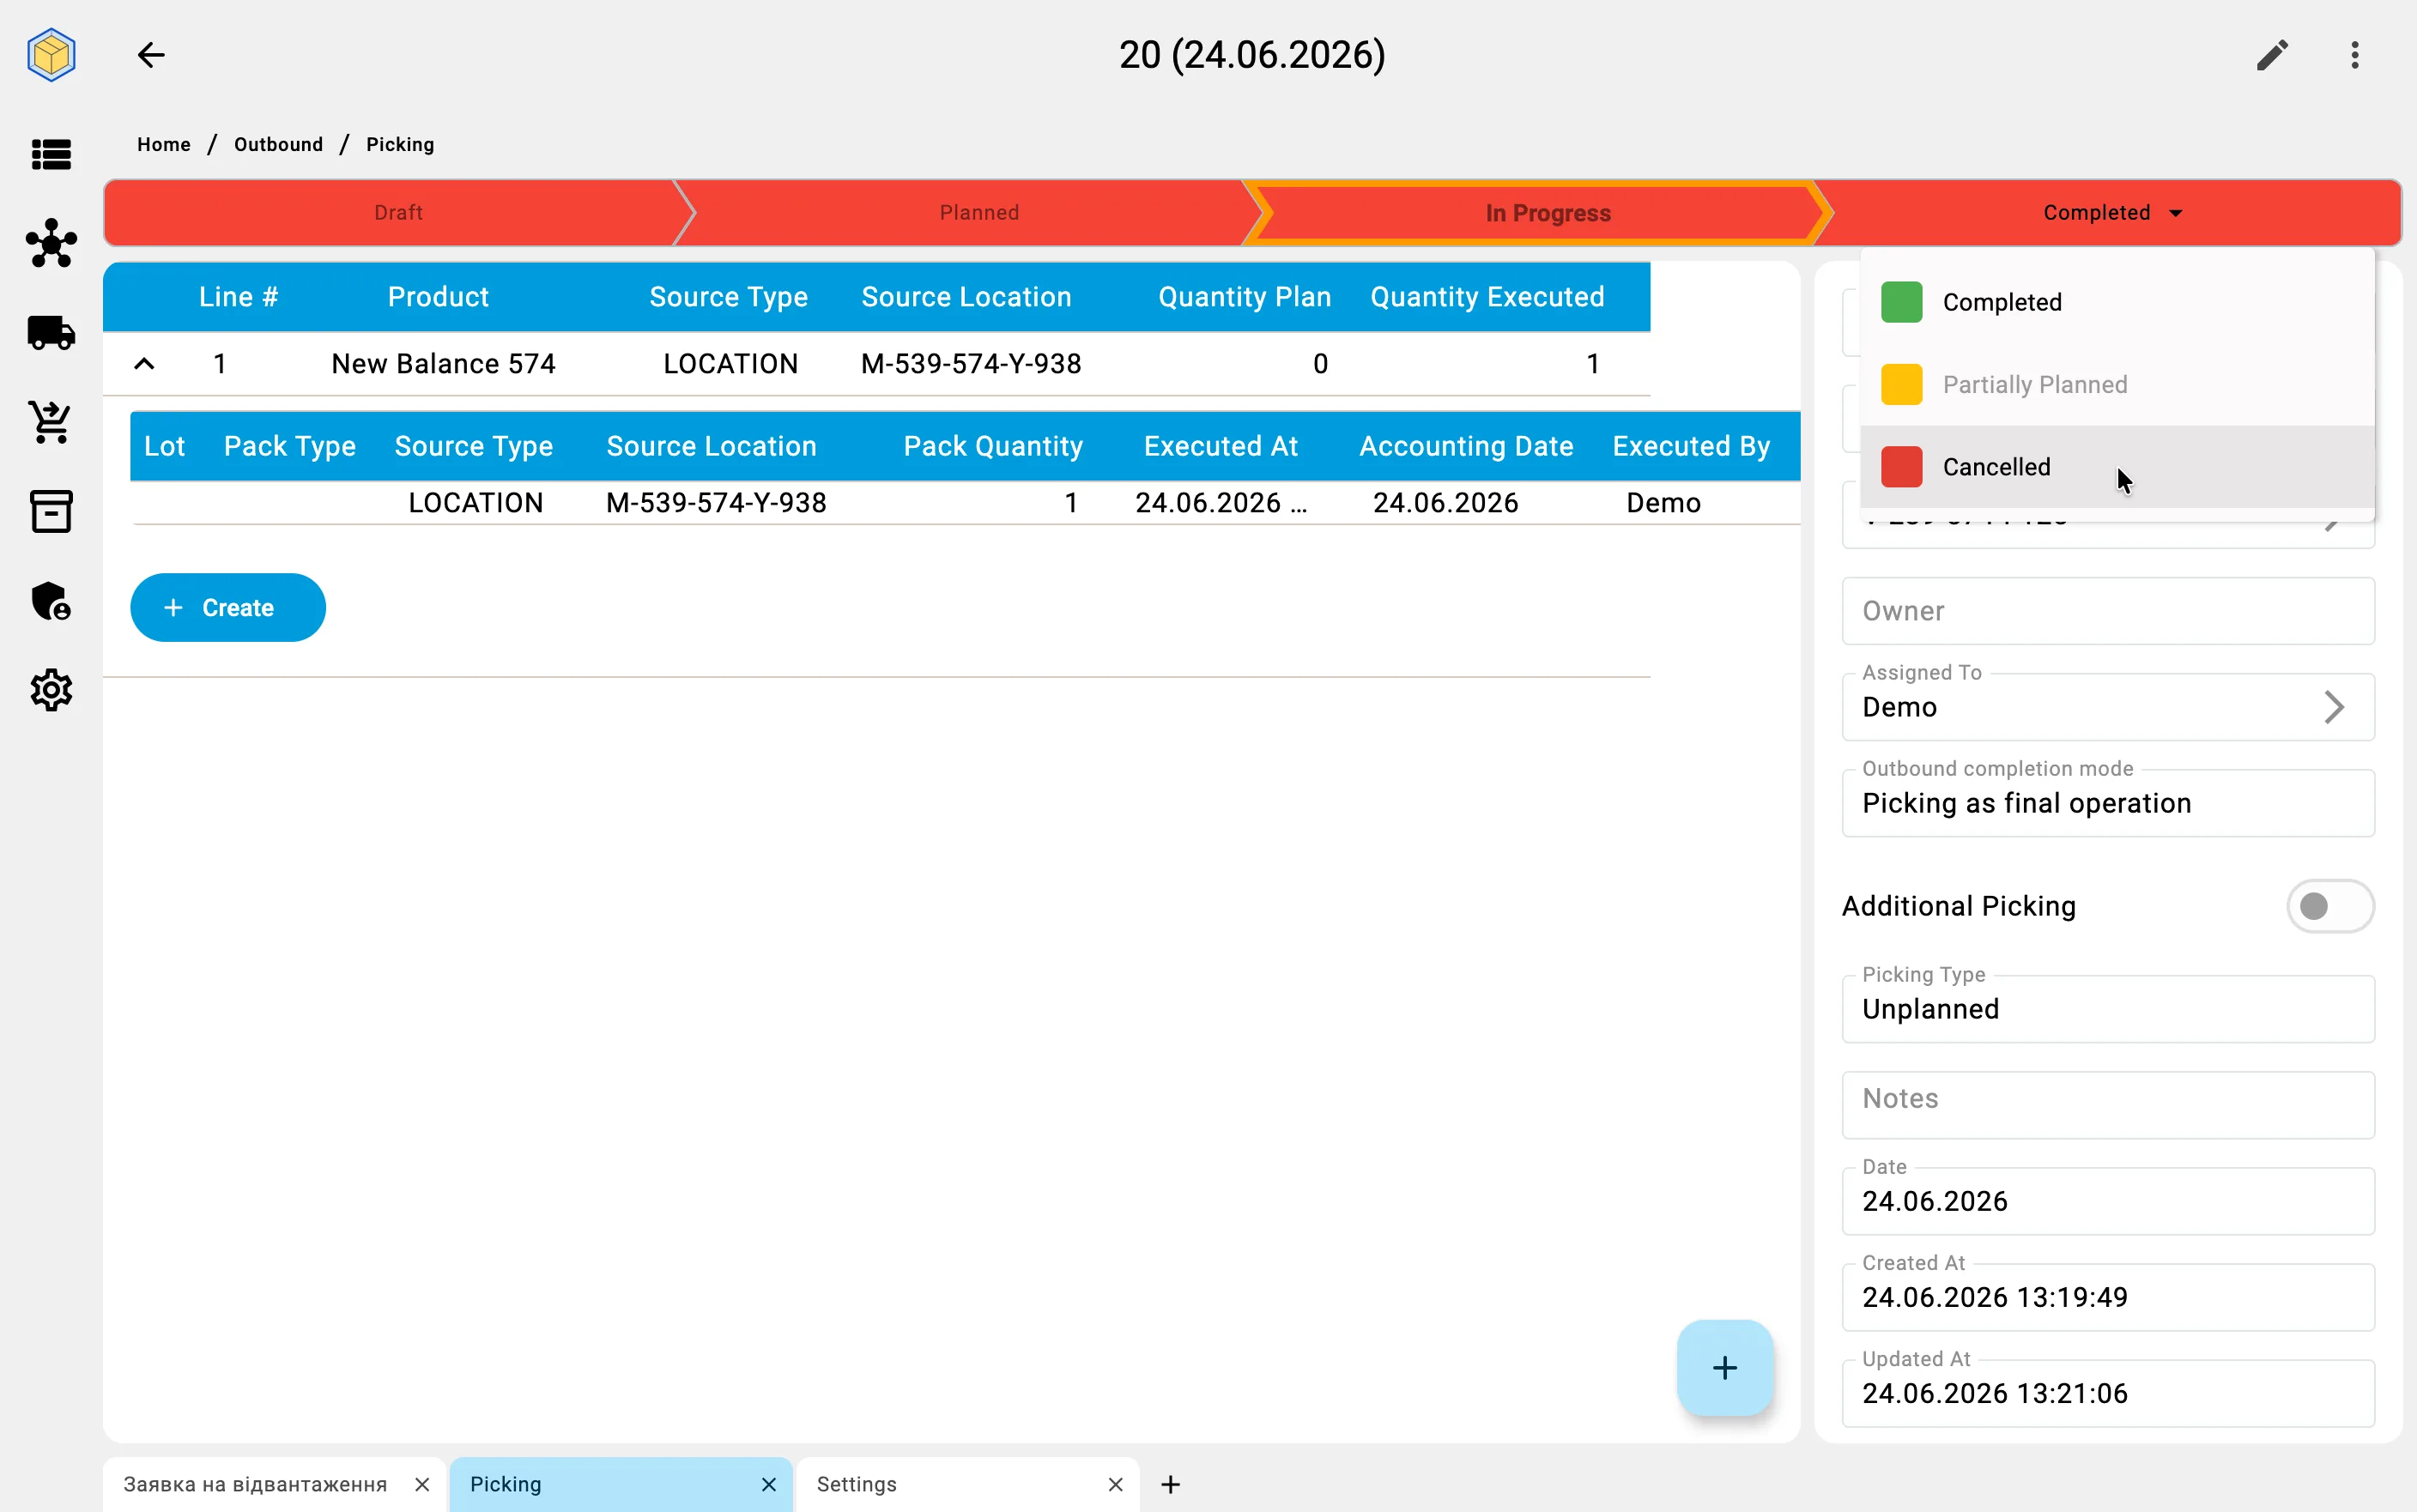Close the Заявка на відвантаження tab

point(422,1484)
